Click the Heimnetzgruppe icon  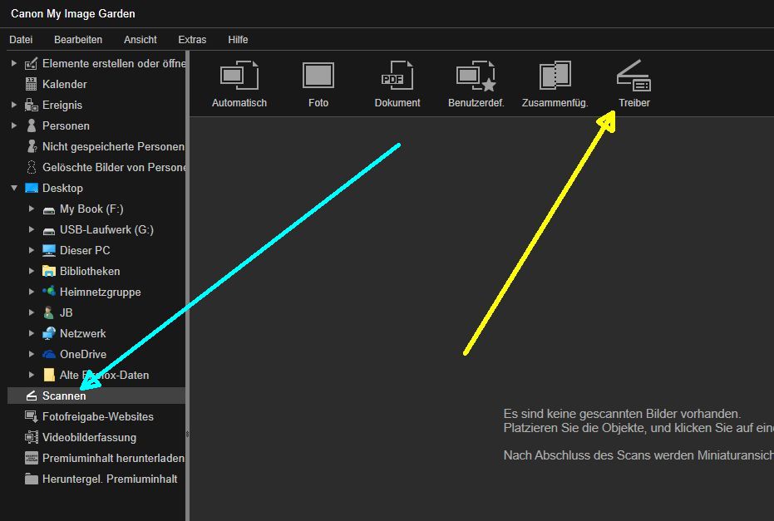coord(49,292)
